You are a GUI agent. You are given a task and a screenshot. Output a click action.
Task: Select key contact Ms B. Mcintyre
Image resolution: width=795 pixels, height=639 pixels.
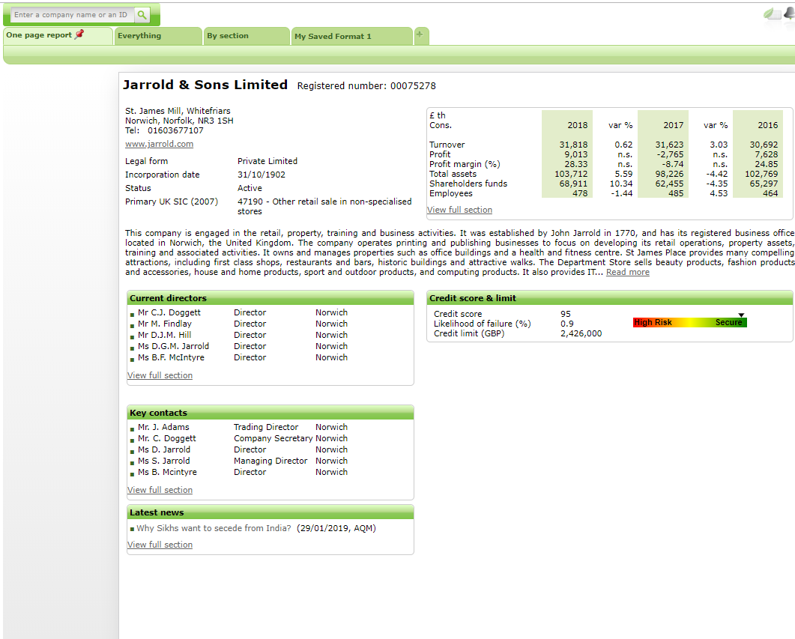pyautogui.click(x=167, y=472)
